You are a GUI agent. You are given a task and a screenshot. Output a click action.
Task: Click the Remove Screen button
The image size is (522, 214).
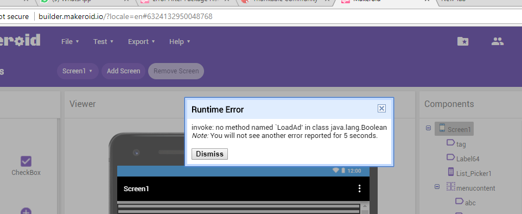click(x=176, y=71)
